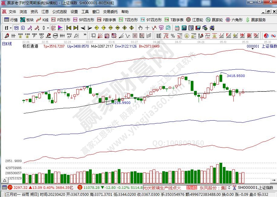The width and height of the screenshot is (277, 197).
Task: Expand the candlestick style dropdown arrow
Action: [x=48, y=28]
